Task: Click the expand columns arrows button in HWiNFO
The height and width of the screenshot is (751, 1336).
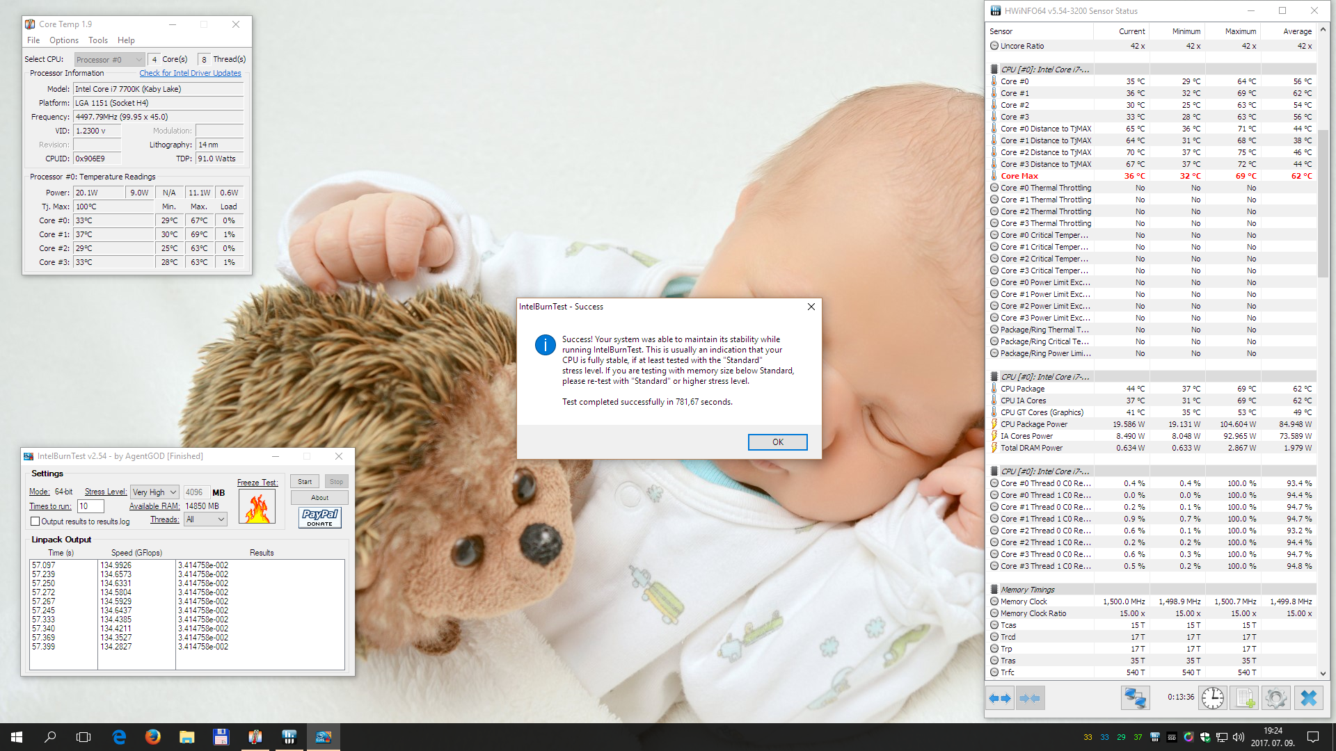Action: (1000, 698)
